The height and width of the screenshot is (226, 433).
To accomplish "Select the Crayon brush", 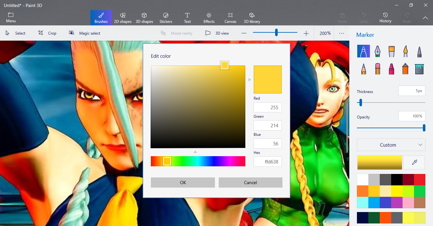I will 391,69.
